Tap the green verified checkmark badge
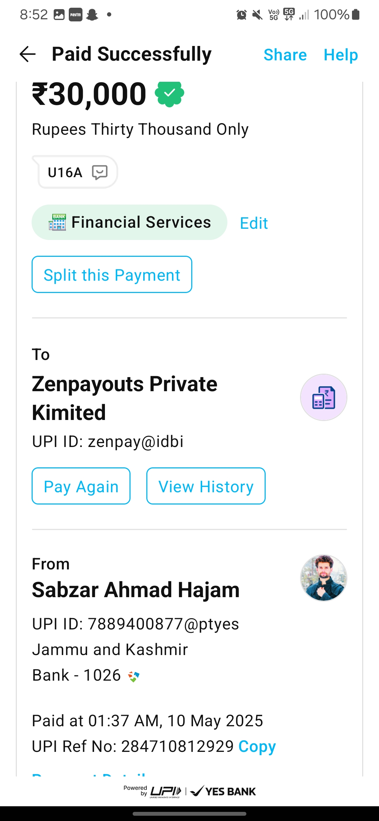The image size is (379, 821). pyautogui.click(x=169, y=94)
